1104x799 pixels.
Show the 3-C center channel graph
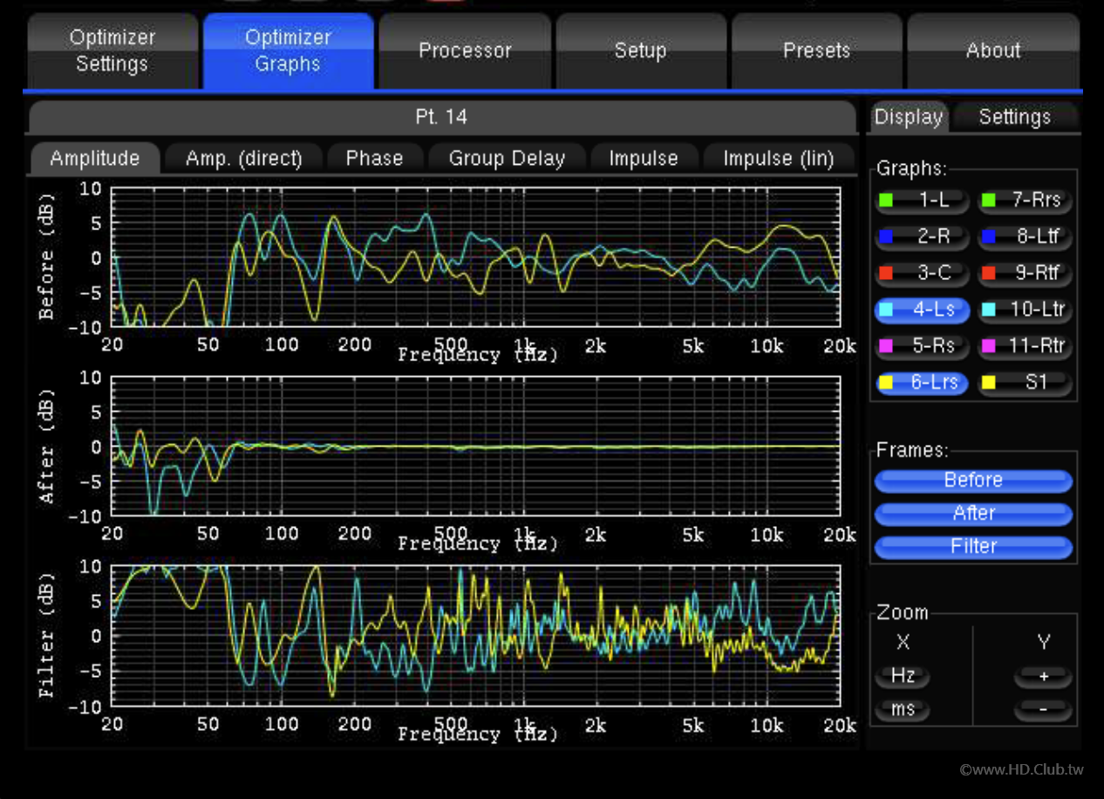point(922,273)
